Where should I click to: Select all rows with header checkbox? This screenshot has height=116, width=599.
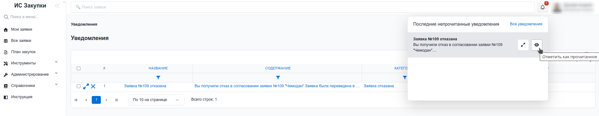point(79,68)
